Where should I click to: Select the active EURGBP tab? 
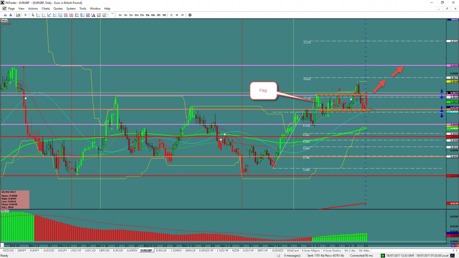pos(147,250)
